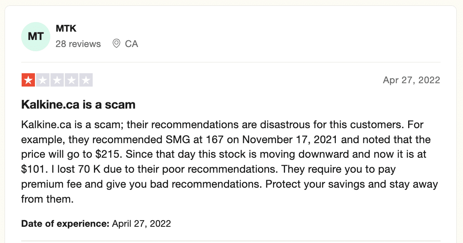The height and width of the screenshot is (243, 463).
Task: Select the second grey rating star
Action: click(x=43, y=80)
